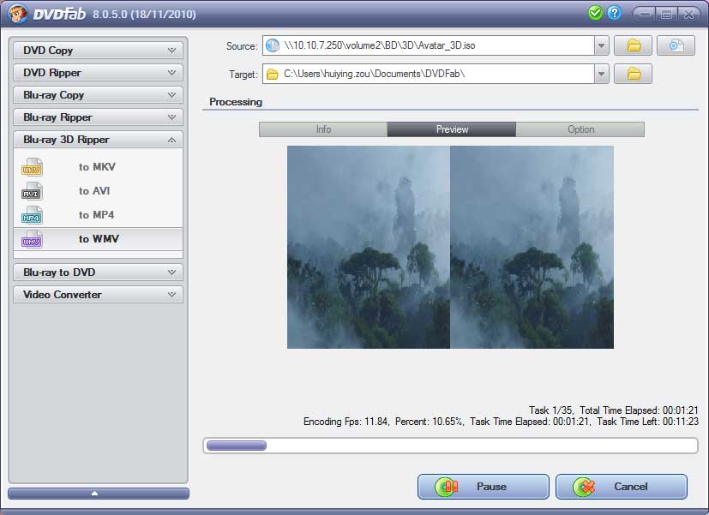This screenshot has height=515, width=709.
Task: Click the disc icon in Source field
Action: click(273, 45)
